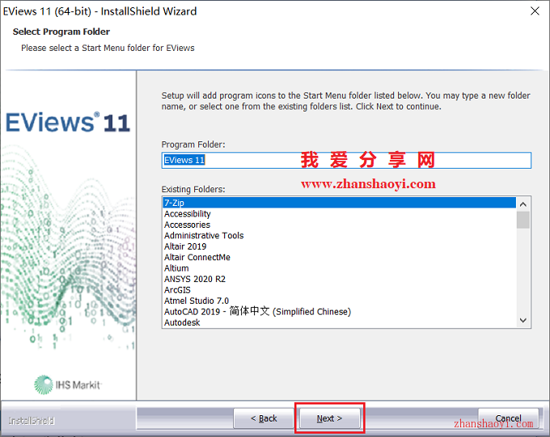Choose Administrative Tools from the list
550x437 pixels.
tap(339, 235)
